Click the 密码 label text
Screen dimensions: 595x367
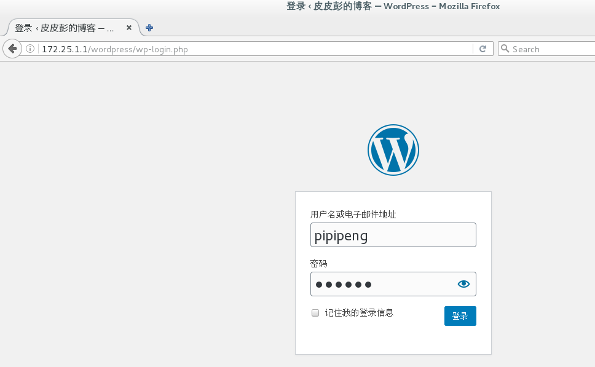(318, 263)
